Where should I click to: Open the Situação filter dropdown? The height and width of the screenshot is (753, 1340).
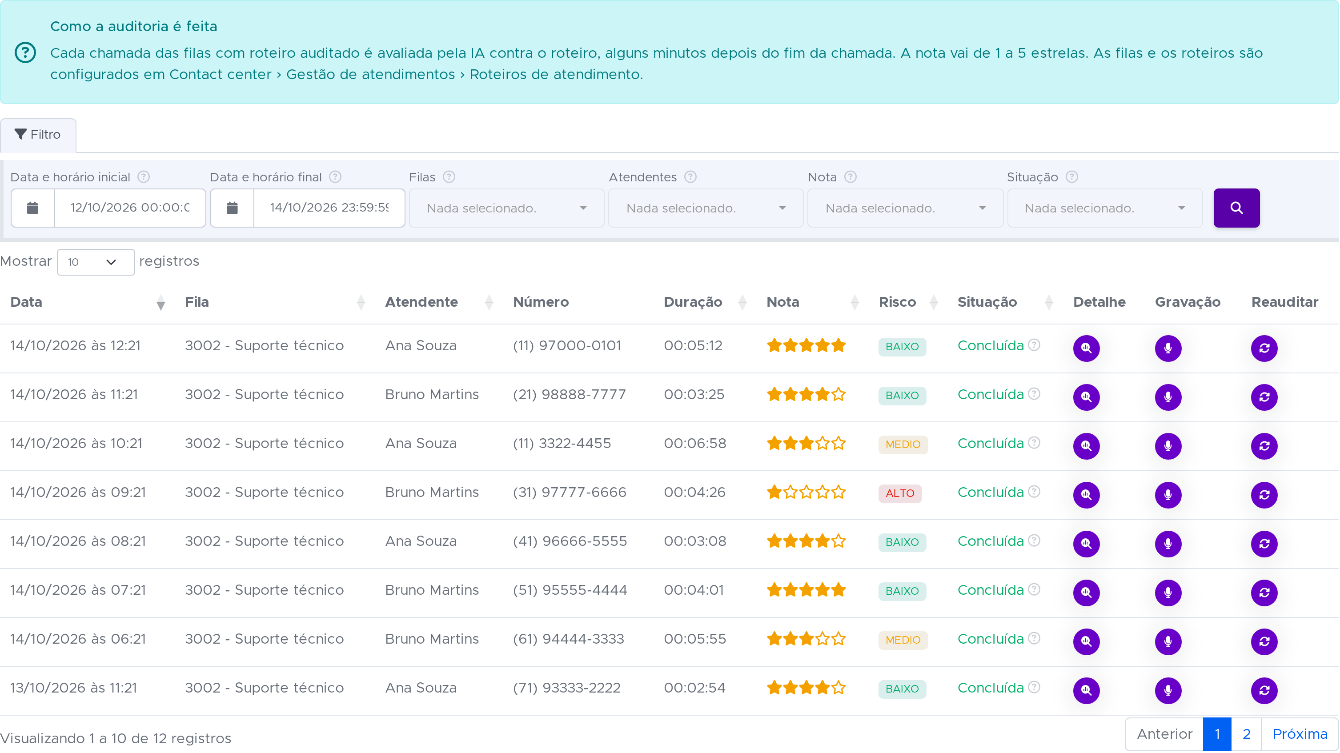click(x=1105, y=208)
